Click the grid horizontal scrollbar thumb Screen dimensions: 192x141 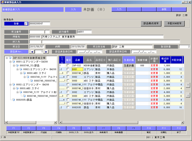pyautogui.click(x=100, y=122)
